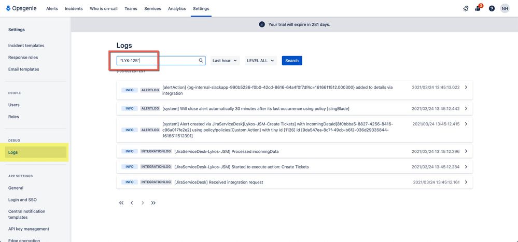Click the blue Search button
The image size is (518, 242).
coord(292,61)
